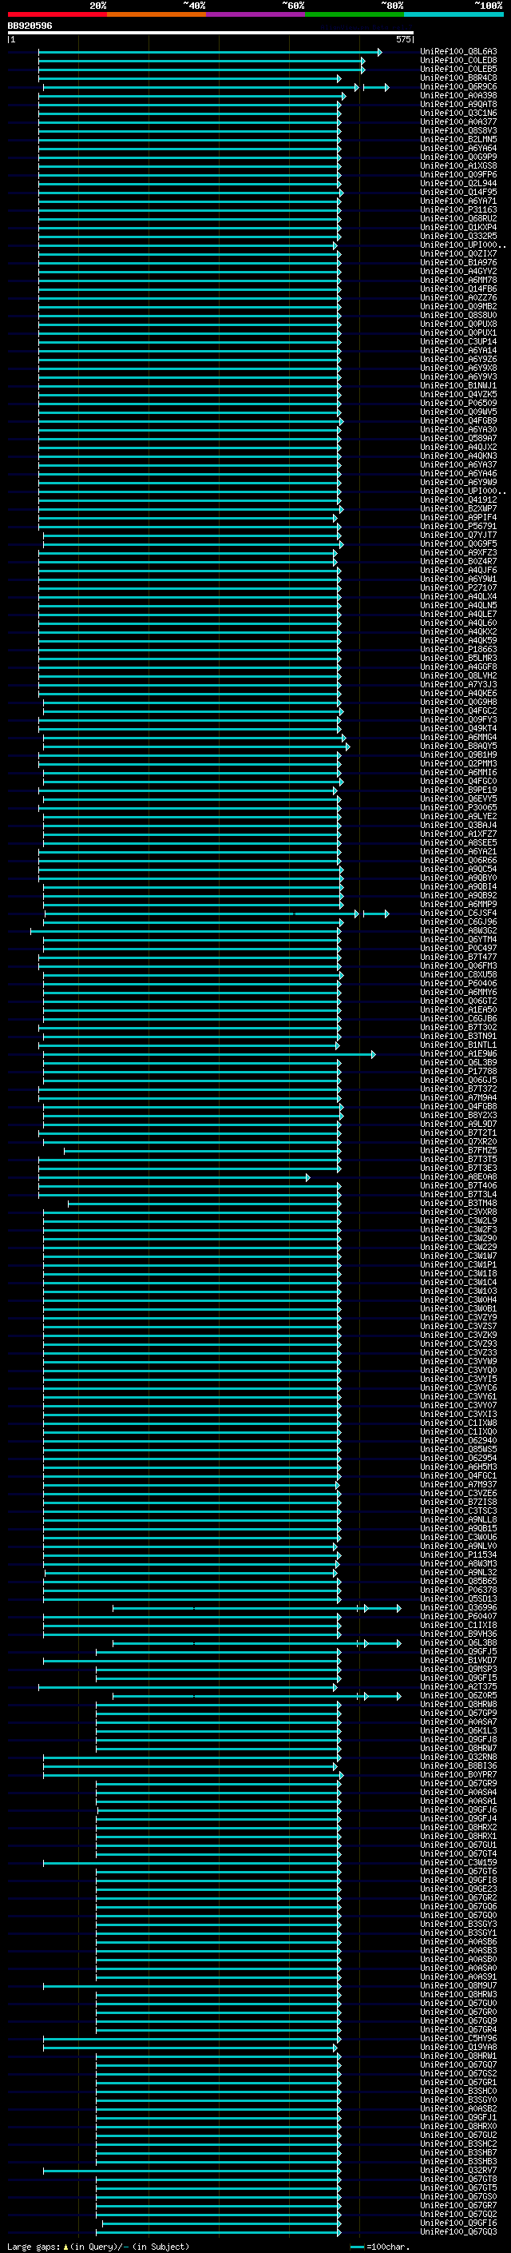
Task: Select label UniRef100_Q0ZIX7
Action: click(458, 253)
